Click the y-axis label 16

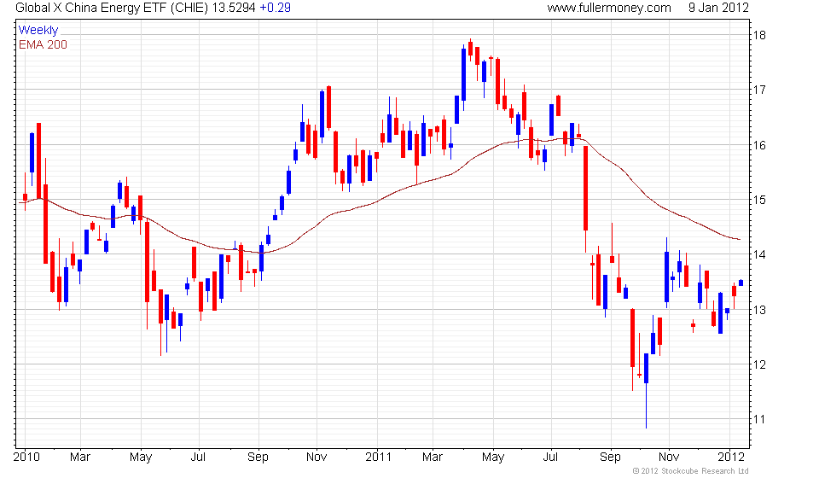tap(759, 145)
